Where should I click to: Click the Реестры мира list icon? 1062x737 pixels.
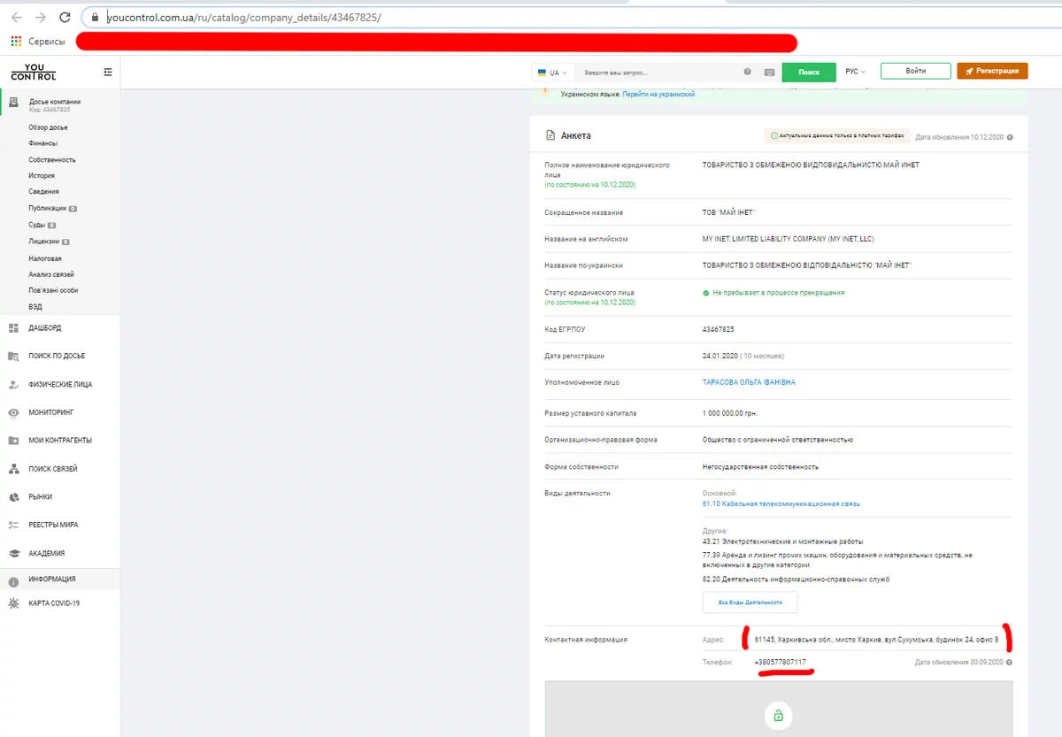click(x=13, y=525)
